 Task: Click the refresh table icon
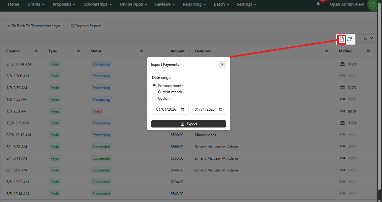(349, 39)
